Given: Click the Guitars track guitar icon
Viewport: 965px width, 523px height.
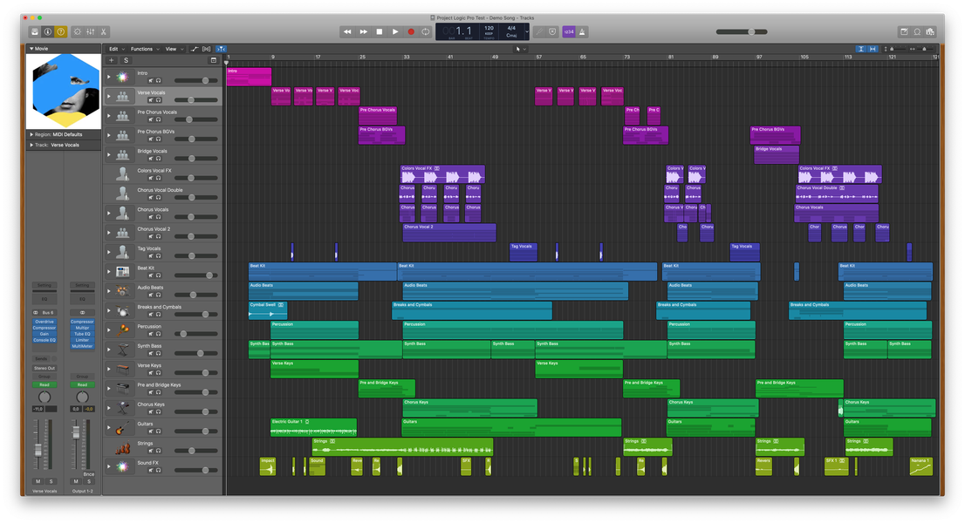Looking at the screenshot, I should tap(123, 427).
